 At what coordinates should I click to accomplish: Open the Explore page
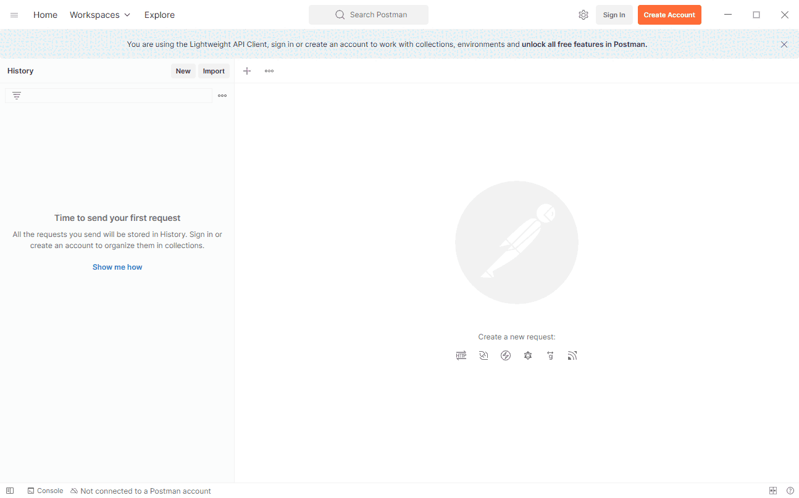(x=159, y=15)
